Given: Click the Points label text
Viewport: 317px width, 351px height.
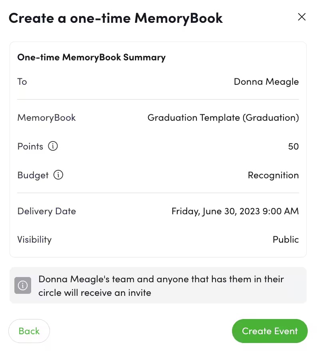Looking at the screenshot, I should tap(30, 146).
